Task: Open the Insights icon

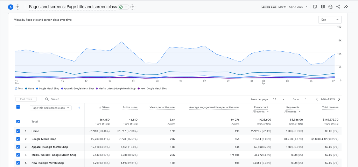Action: [330, 7]
